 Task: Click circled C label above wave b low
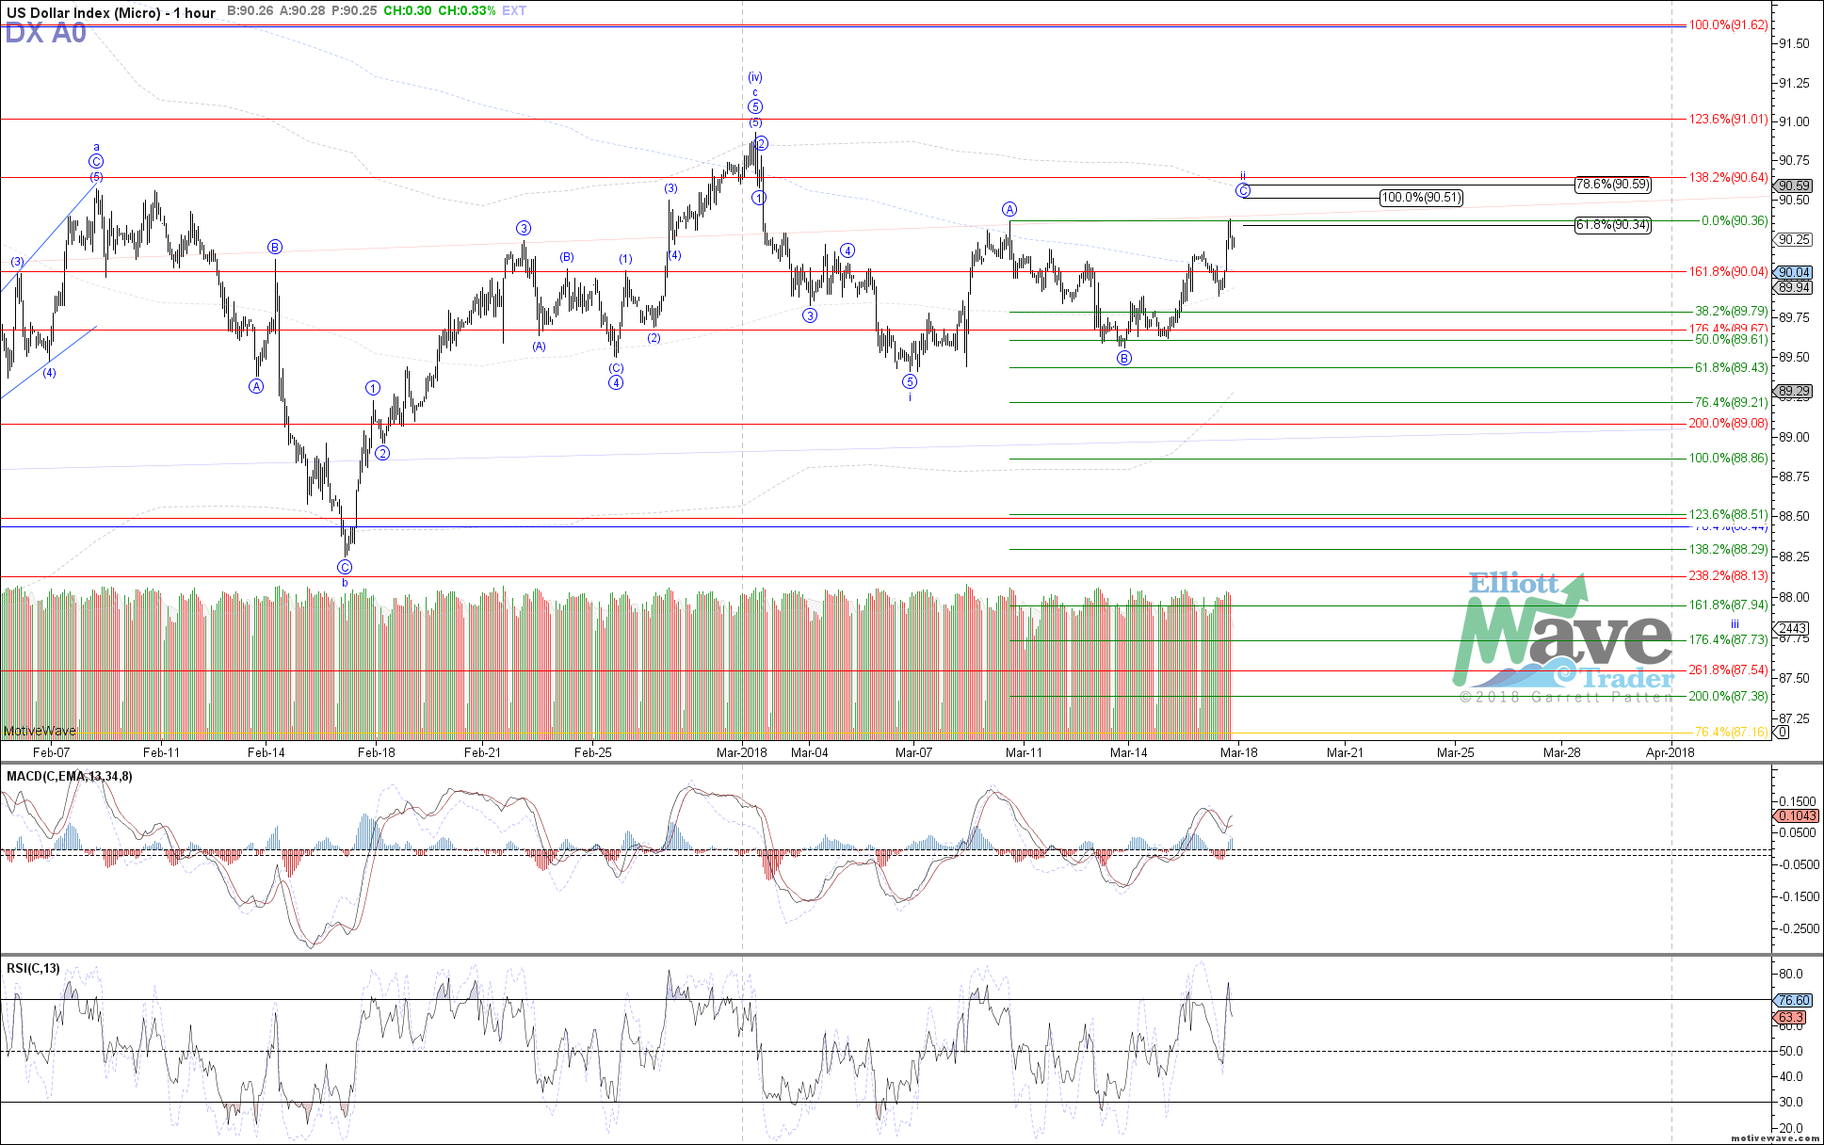(x=345, y=567)
